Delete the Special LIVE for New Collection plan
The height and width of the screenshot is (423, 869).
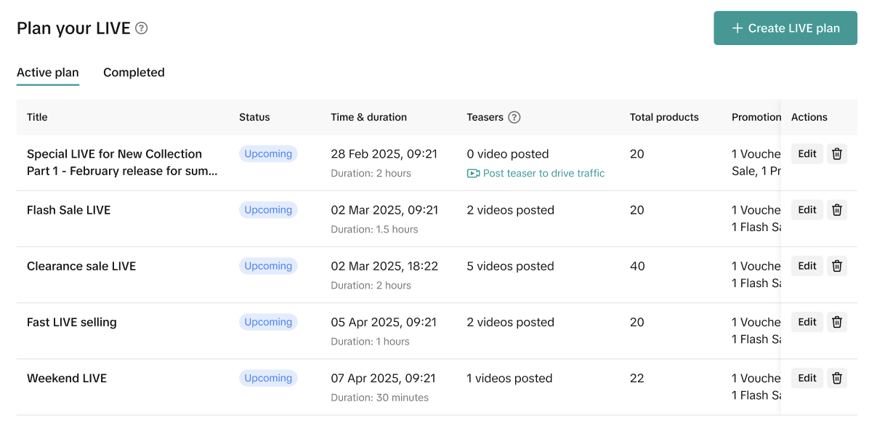[837, 154]
